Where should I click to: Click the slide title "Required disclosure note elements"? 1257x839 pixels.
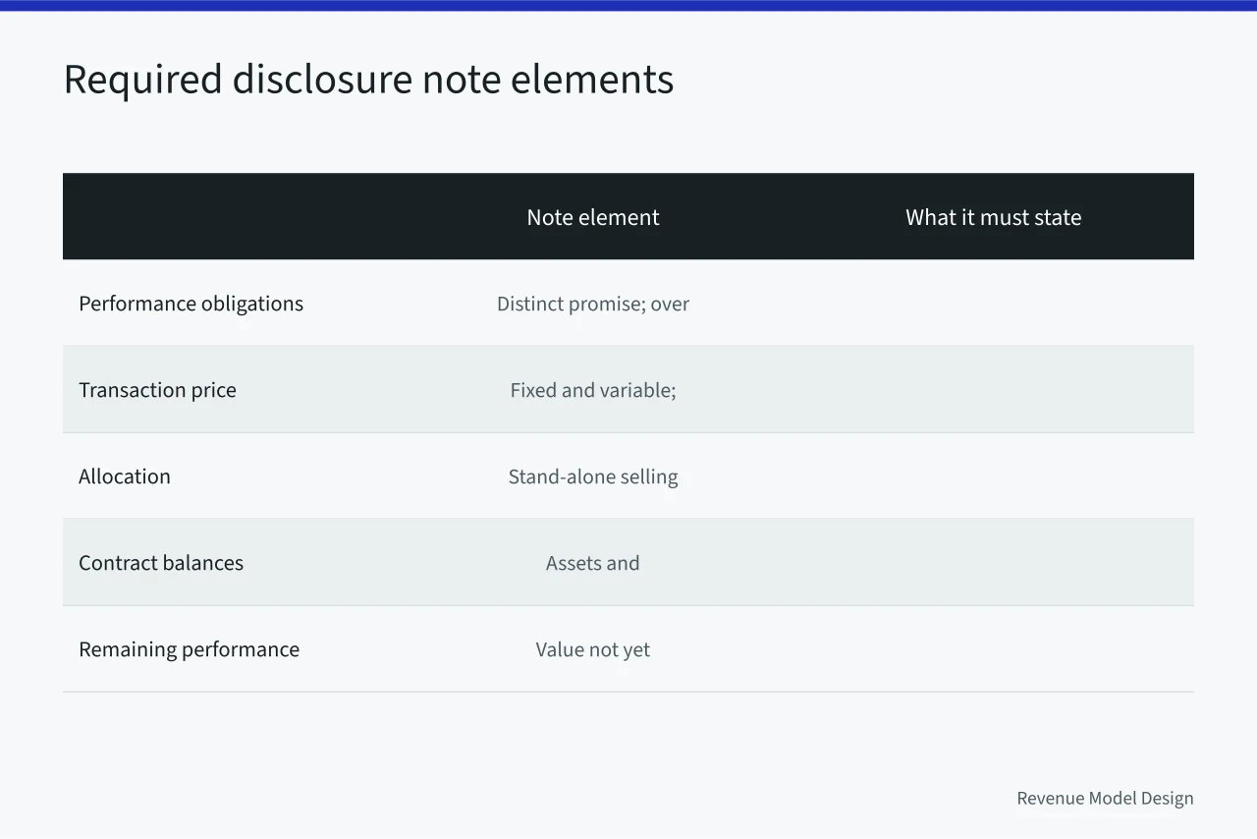click(x=368, y=80)
